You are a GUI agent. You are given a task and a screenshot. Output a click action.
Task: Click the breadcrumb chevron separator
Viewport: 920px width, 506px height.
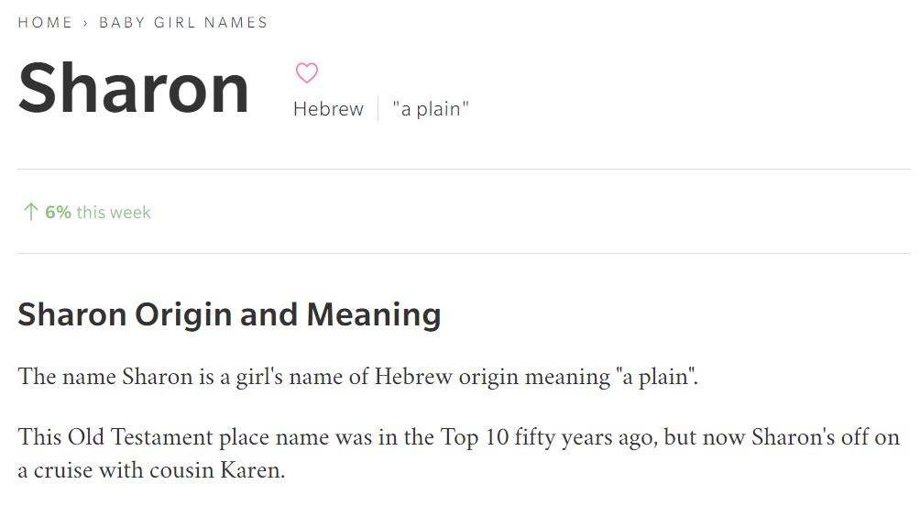pyautogui.click(x=85, y=23)
